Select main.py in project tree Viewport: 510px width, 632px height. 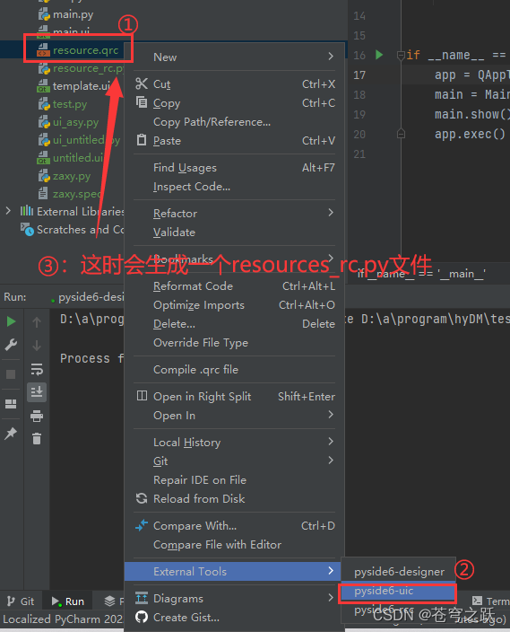66,14
